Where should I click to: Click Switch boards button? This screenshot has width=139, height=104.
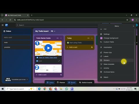pyautogui.click(x=86, y=83)
